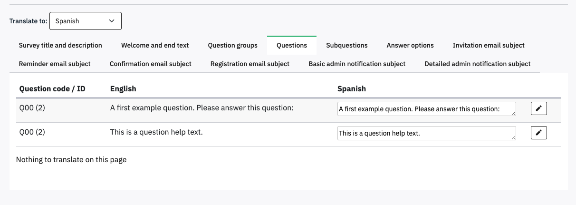This screenshot has width=576, height=205.
Task: Select the Question groups tab
Action: coord(232,45)
